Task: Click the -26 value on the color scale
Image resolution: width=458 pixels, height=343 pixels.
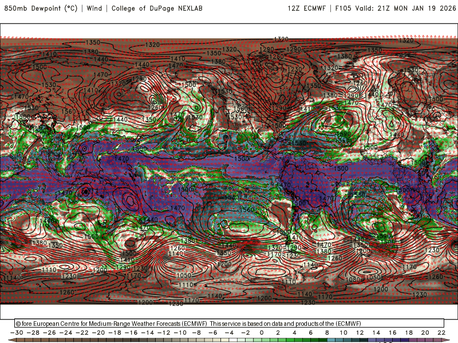Action: click(x=49, y=333)
